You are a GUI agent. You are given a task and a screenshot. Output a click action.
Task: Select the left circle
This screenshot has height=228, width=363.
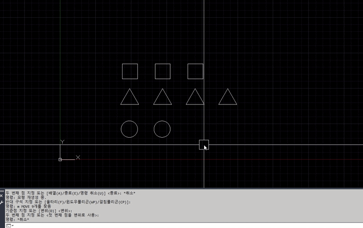[x=129, y=129]
